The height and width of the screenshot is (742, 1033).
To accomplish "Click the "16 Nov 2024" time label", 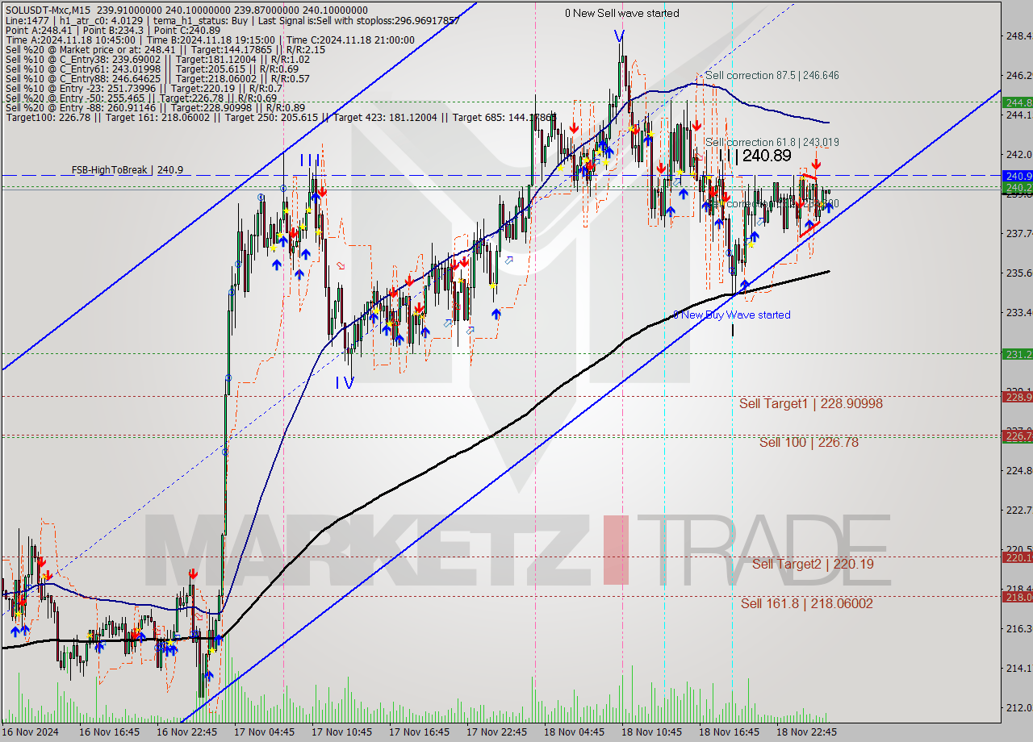I will [31, 732].
